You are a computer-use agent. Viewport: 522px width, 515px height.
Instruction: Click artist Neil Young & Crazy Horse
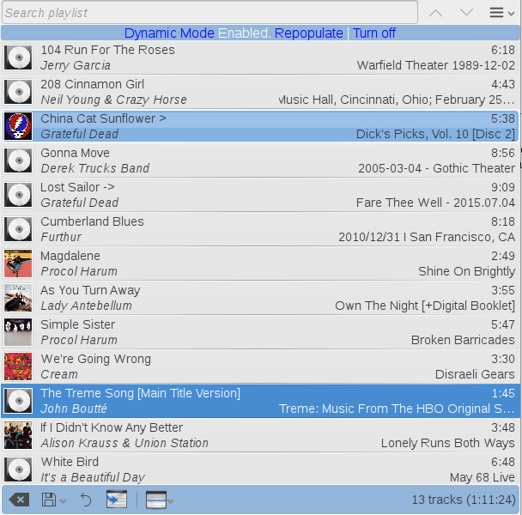click(x=113, y=100)
